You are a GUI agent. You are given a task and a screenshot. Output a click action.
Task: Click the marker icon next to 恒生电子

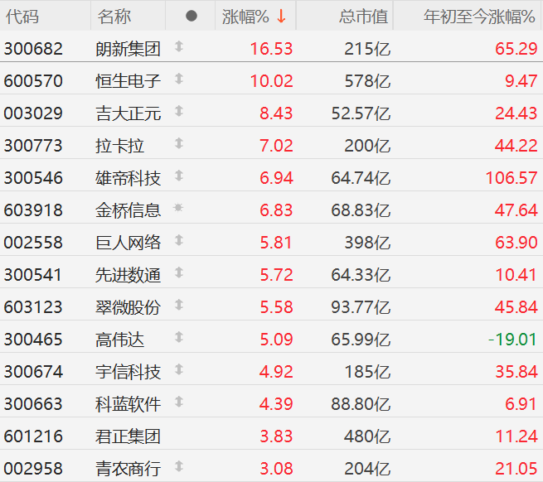(x=178, y=80)
